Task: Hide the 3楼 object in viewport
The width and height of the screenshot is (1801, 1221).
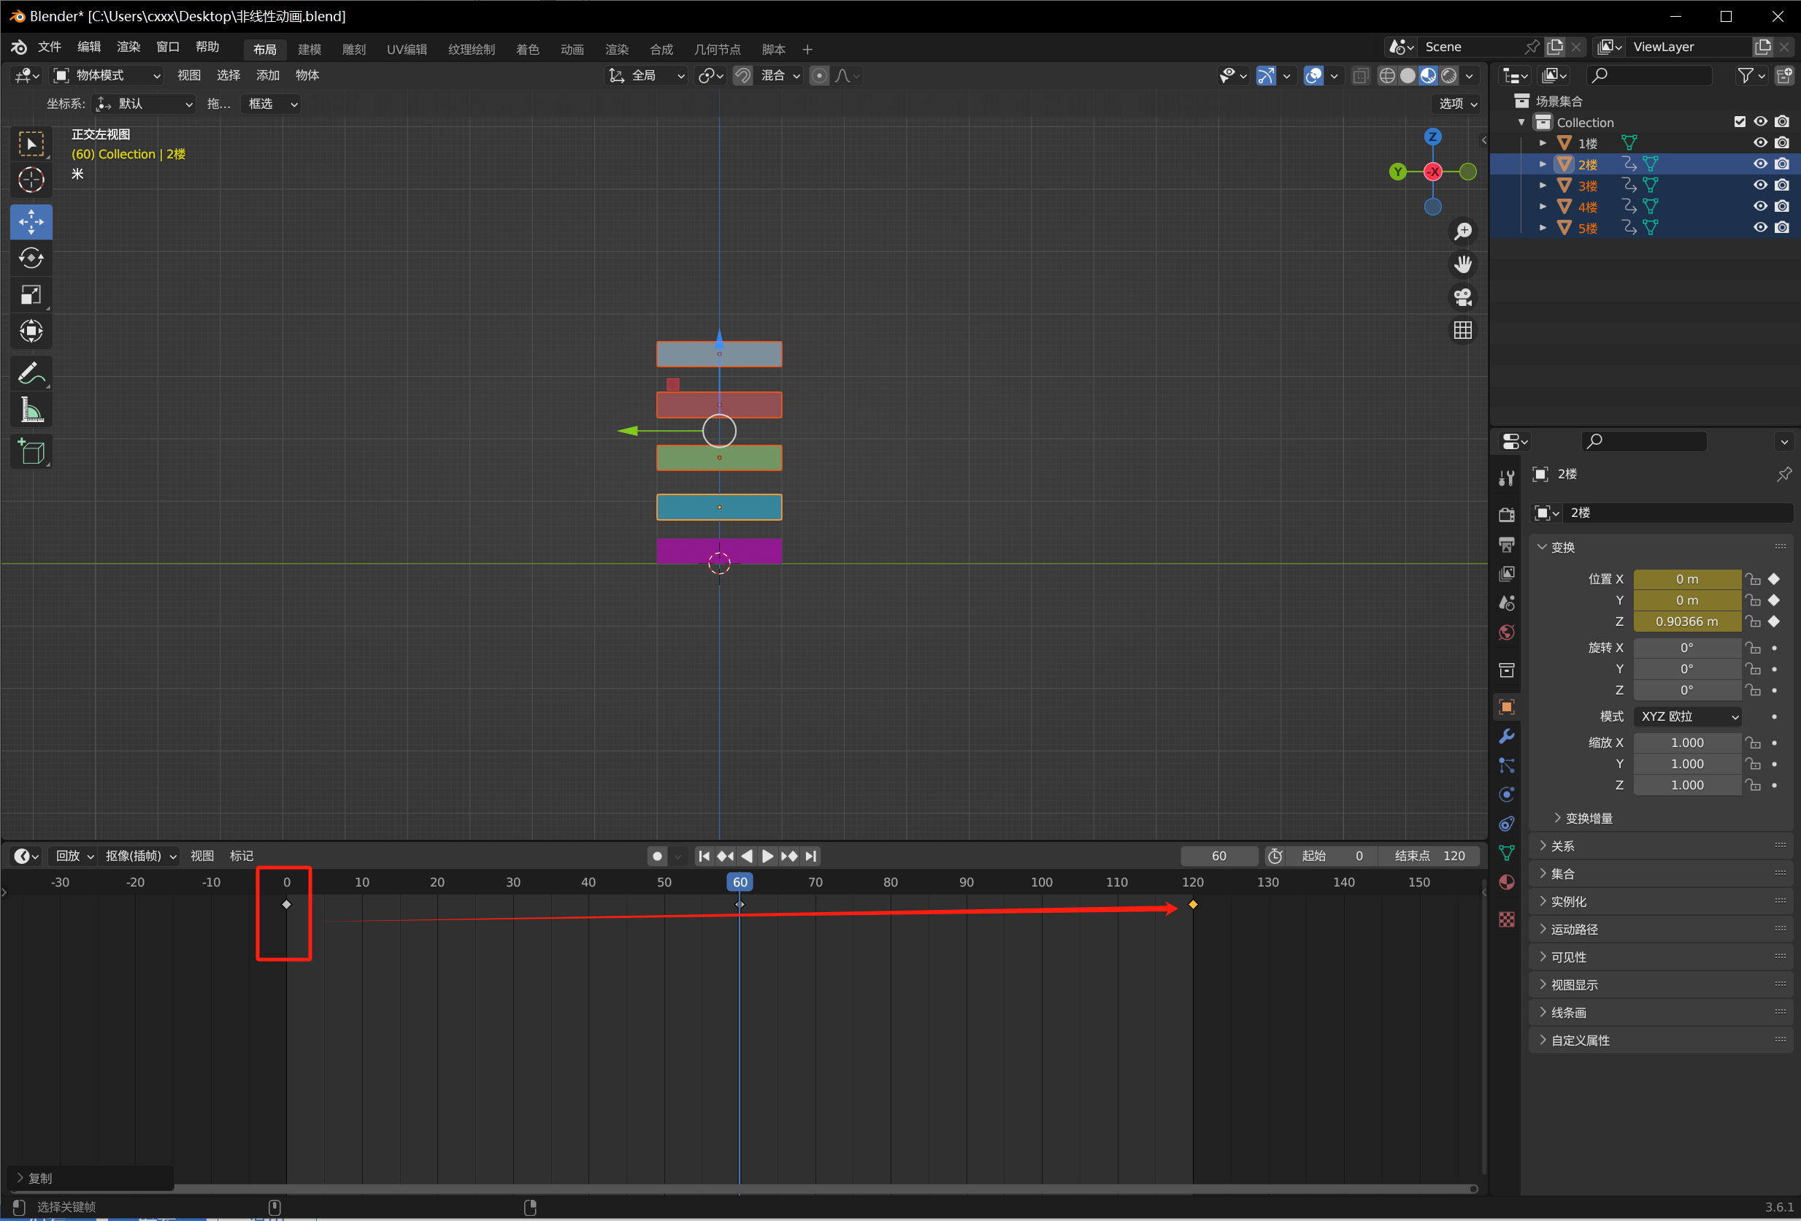Action: (x=1760, y=185)
